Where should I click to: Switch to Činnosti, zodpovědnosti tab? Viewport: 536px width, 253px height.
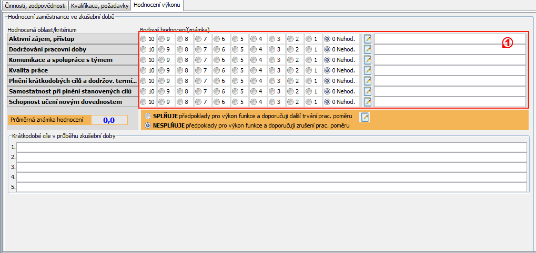35,6
